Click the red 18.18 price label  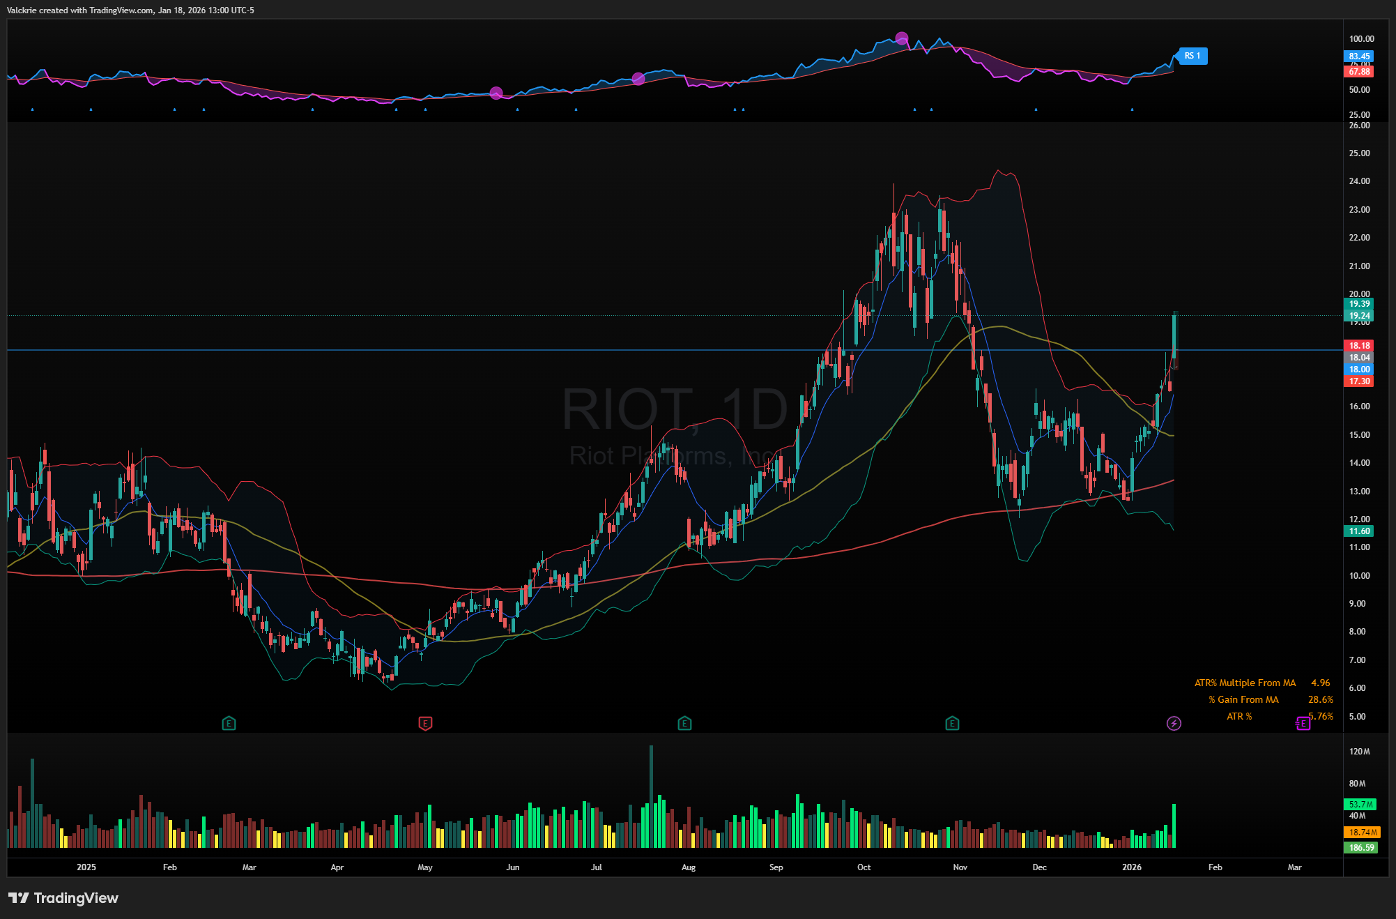(x=1358, y=345)
